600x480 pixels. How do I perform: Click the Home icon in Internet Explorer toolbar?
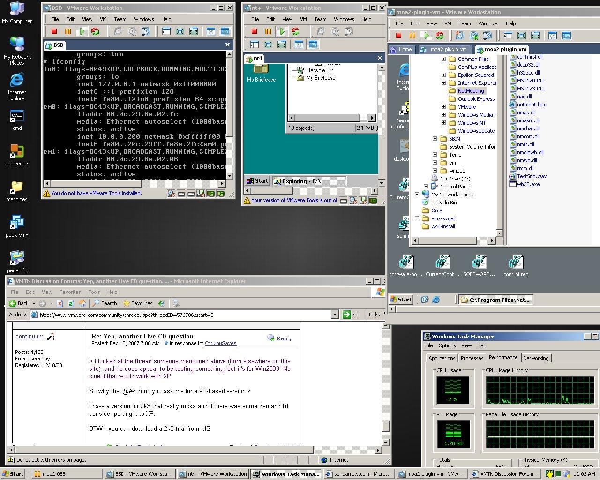83,303
